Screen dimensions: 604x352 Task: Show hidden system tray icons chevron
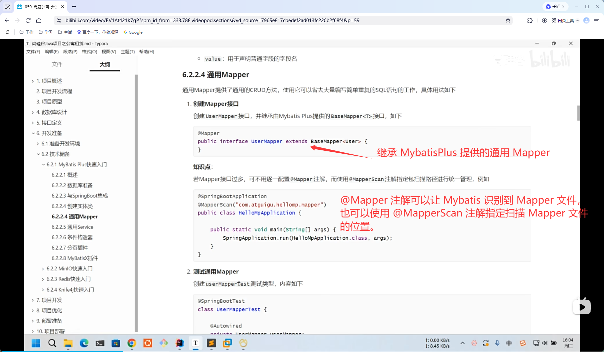tap(462, 343)
